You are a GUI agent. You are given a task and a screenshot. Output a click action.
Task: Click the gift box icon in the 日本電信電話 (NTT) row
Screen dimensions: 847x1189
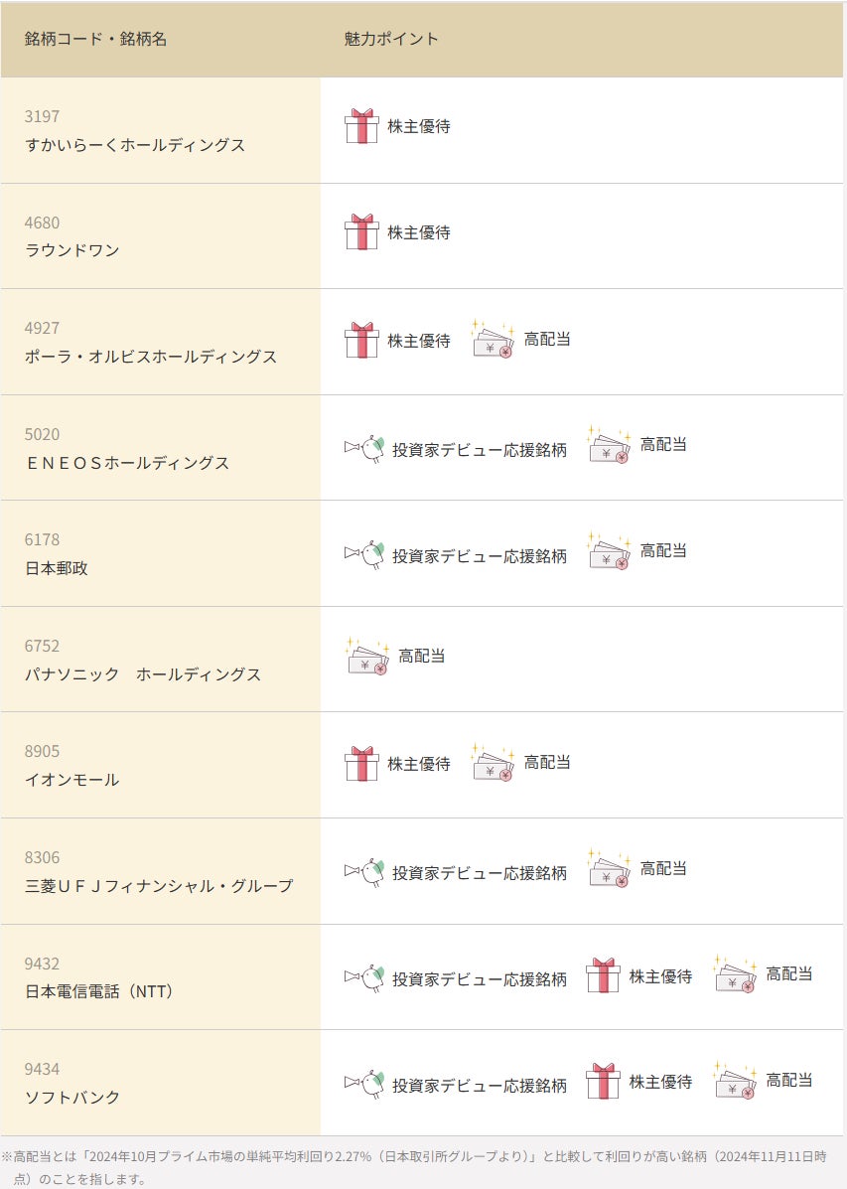(x=603, y=975)
